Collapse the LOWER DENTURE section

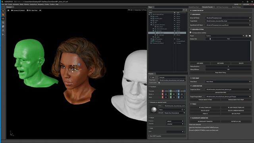click(191, 86)
